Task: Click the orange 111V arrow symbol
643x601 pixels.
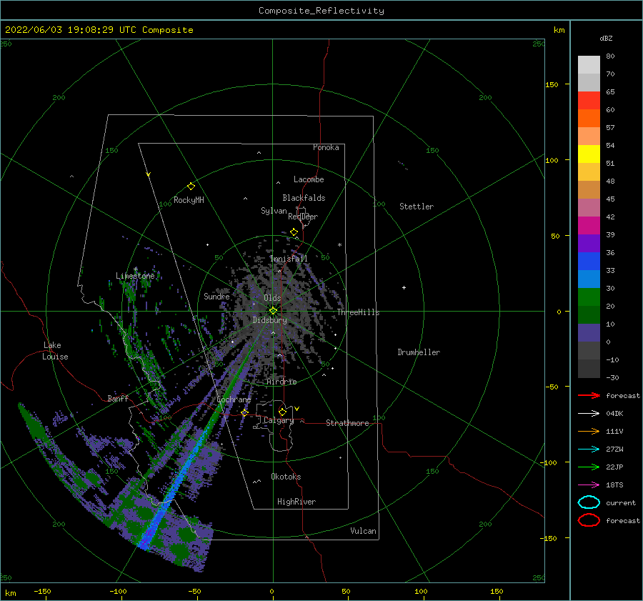Action: [x=589, y=431]
